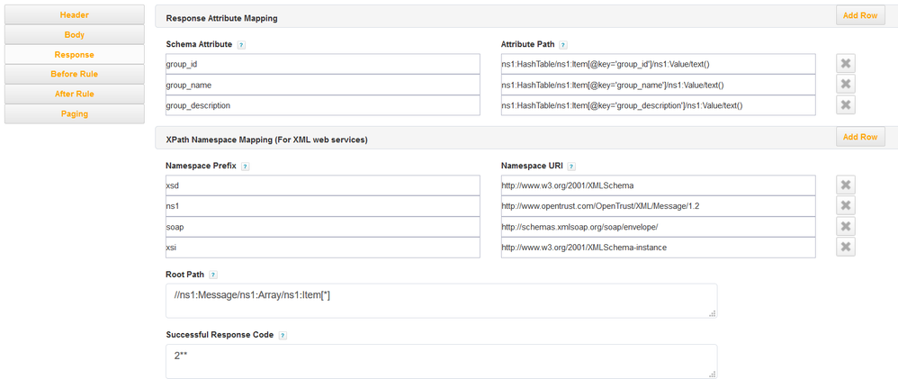This screenshot has height=379, width=898.
Task: Switch to the Before Rule tab
Action: tap(74, 74)
